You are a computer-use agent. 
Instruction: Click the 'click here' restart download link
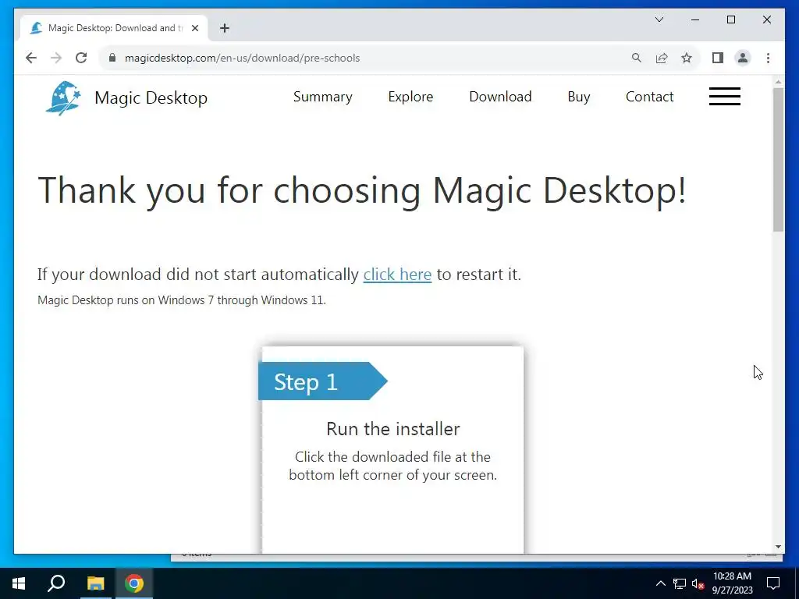tap(397, 274)
